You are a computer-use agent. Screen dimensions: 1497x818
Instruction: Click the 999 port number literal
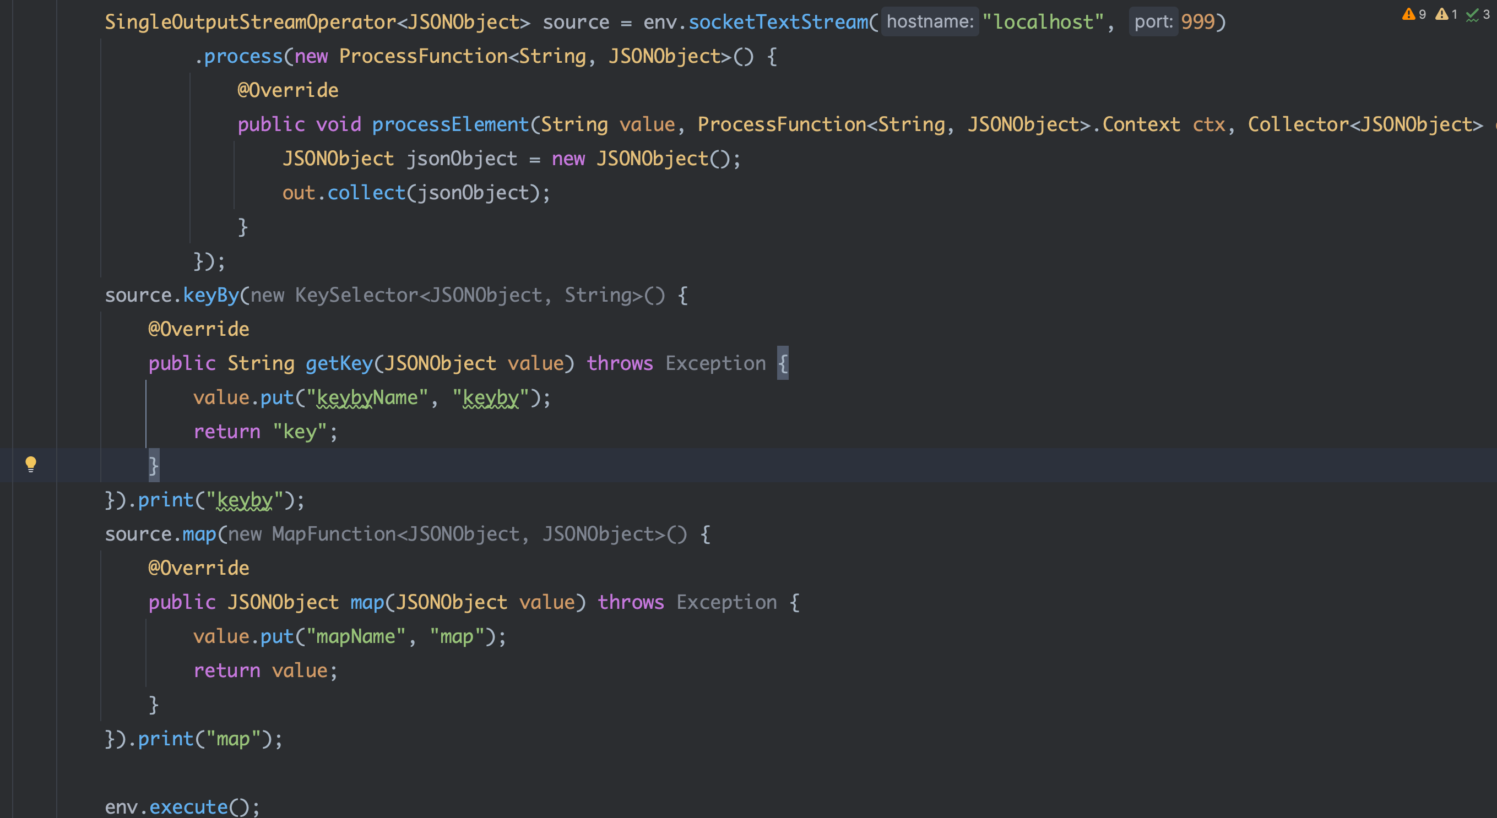[x=1198, y=22]
